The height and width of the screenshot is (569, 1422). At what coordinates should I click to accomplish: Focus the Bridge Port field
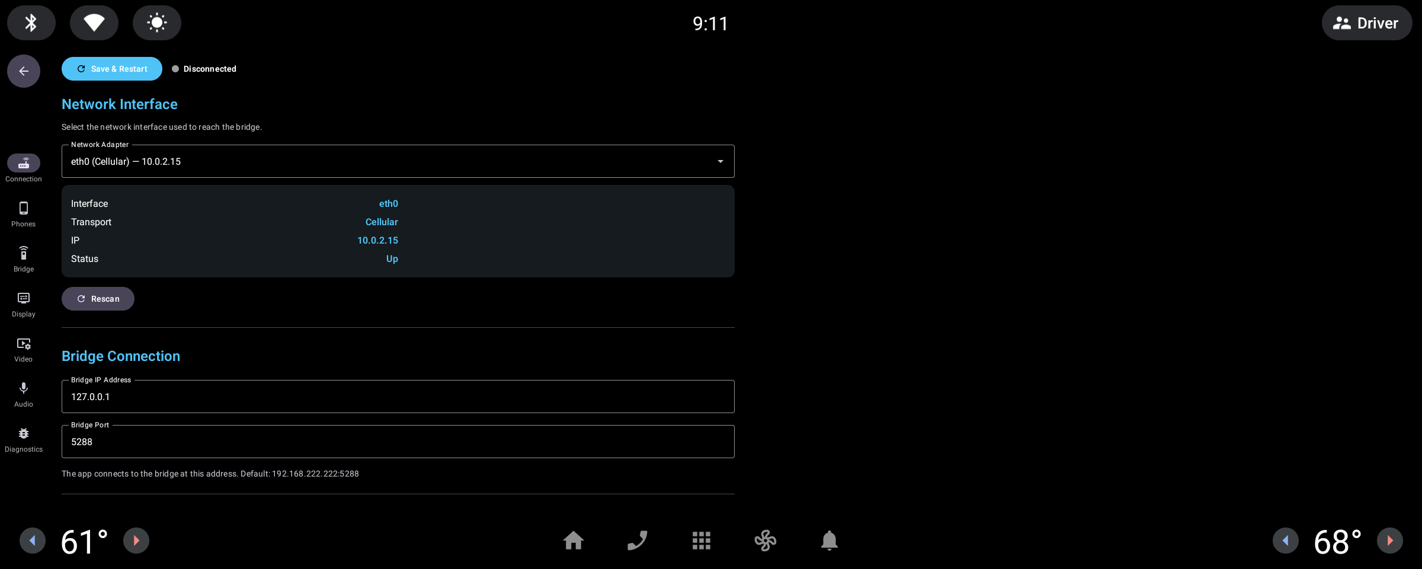point(398,442)
